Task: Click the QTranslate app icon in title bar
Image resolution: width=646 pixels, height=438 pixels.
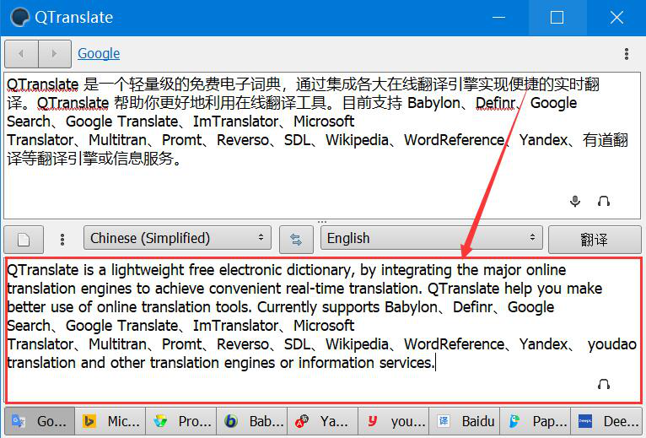Action: pyautogui.click(x=19, y=18)
